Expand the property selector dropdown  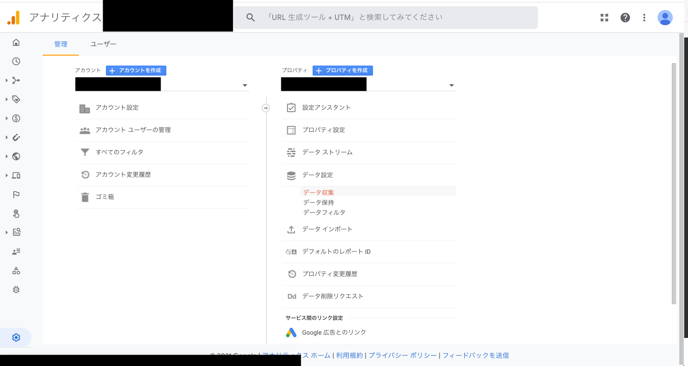[x=451, y=86]
